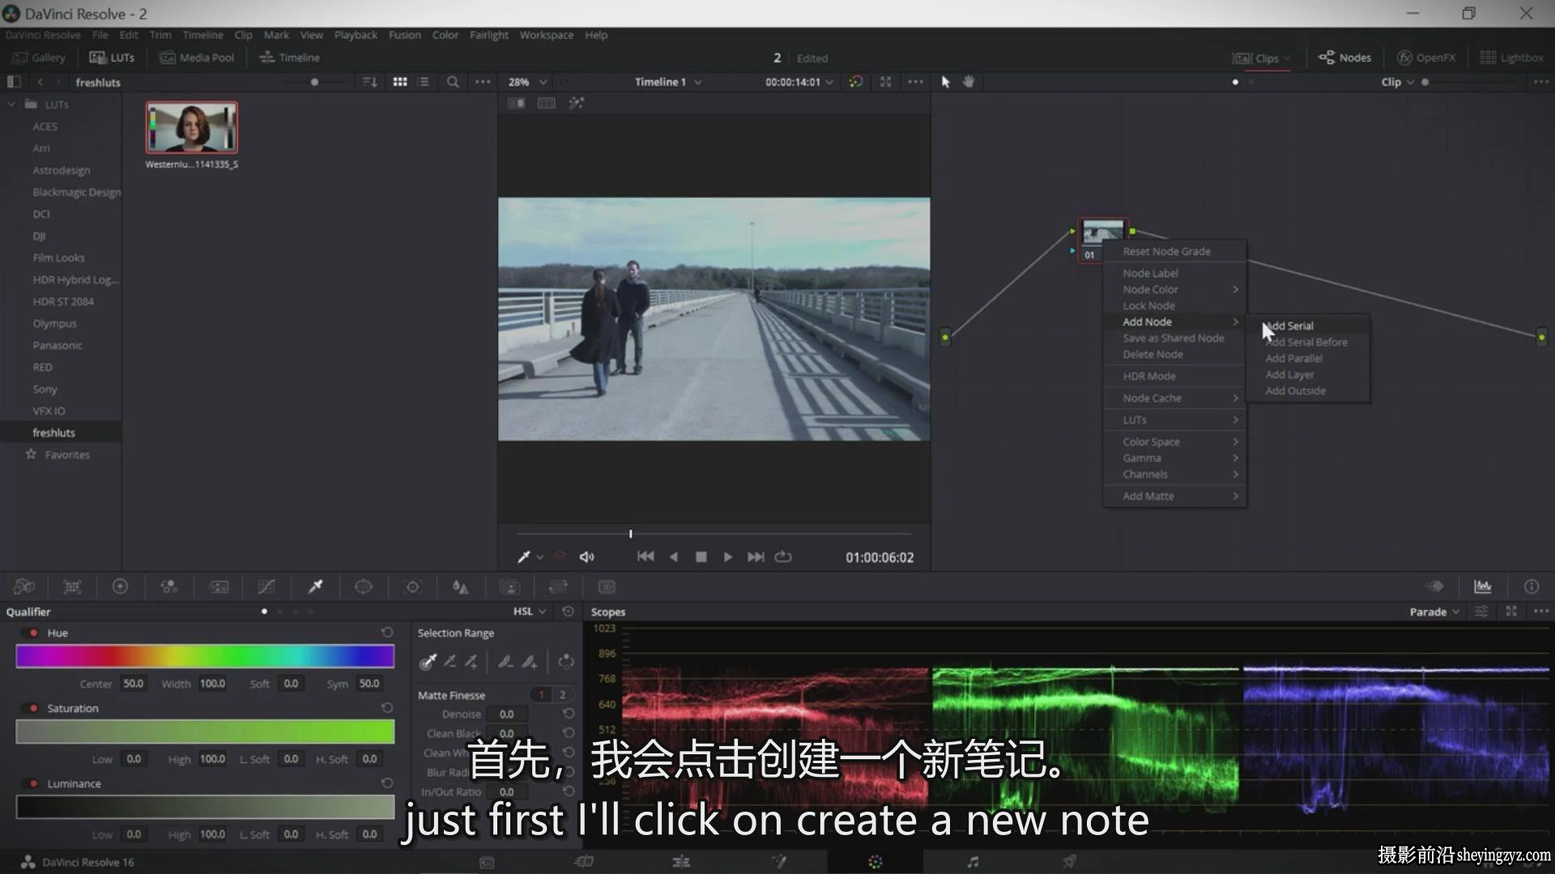Screen dimensions: 1555x874
Task: Open the Playback menu
Action: tap(356, 35)
